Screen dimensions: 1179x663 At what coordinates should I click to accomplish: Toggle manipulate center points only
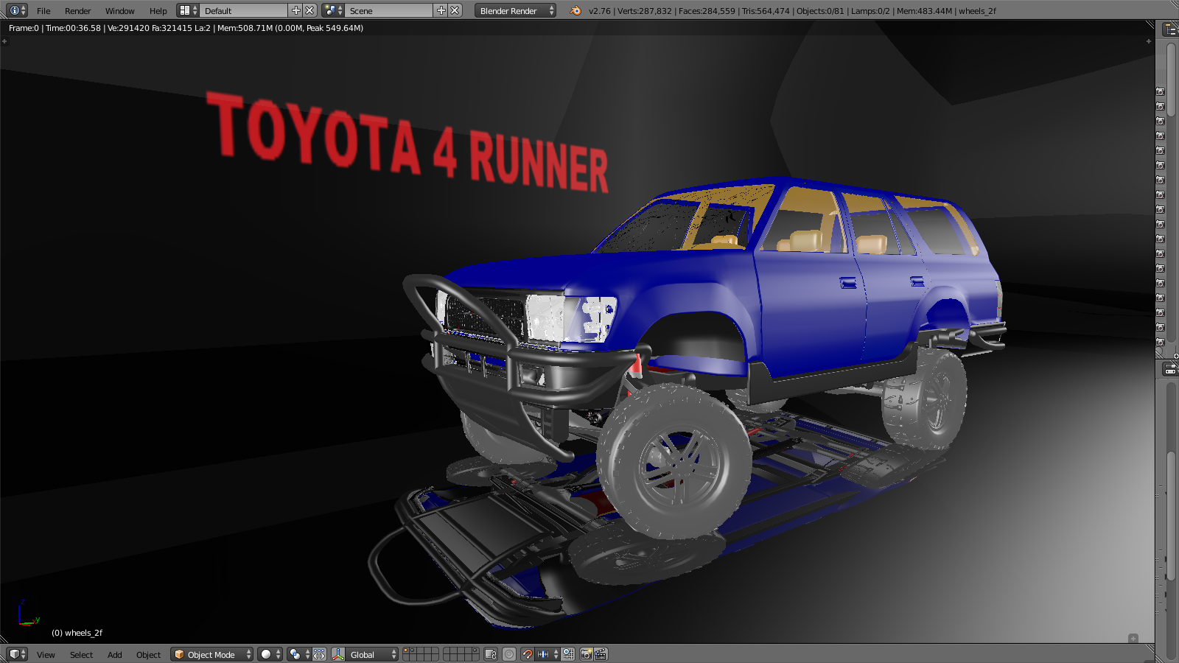pos(319,654)
